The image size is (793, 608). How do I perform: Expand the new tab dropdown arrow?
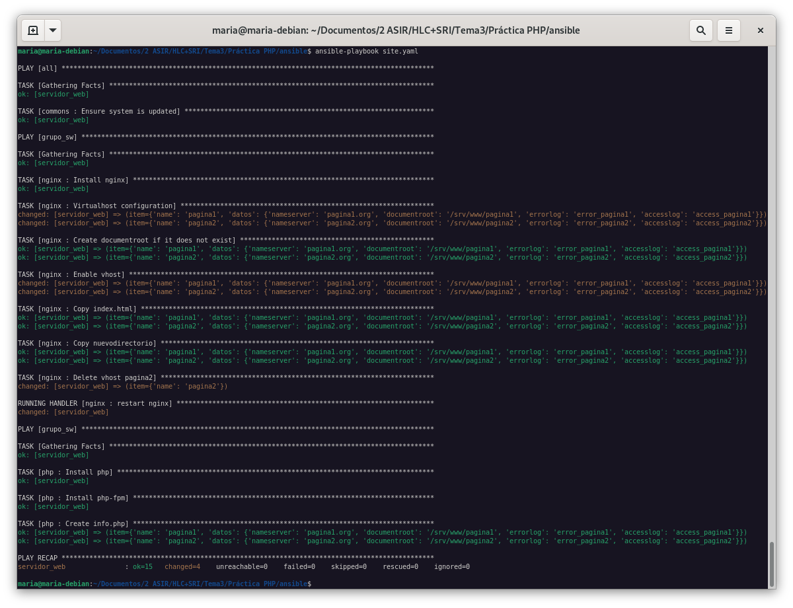[x=53, y=30]
